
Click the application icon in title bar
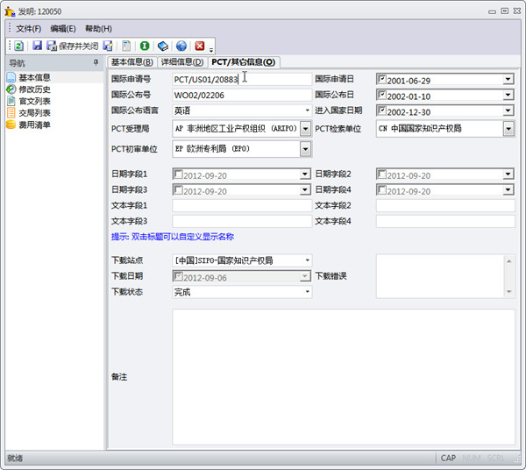point(10,11)
